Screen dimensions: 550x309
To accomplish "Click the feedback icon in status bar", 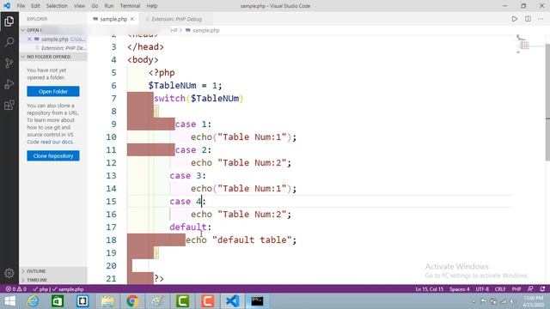I will (x=530, y=289).
